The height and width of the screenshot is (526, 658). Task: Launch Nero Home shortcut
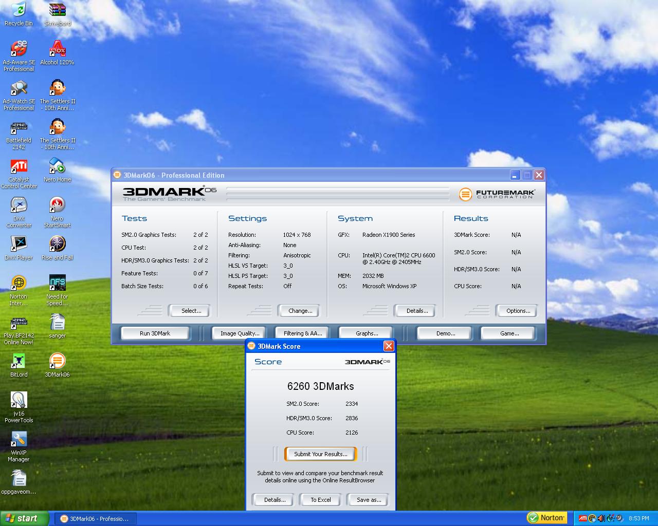click(x=57, y=170)
